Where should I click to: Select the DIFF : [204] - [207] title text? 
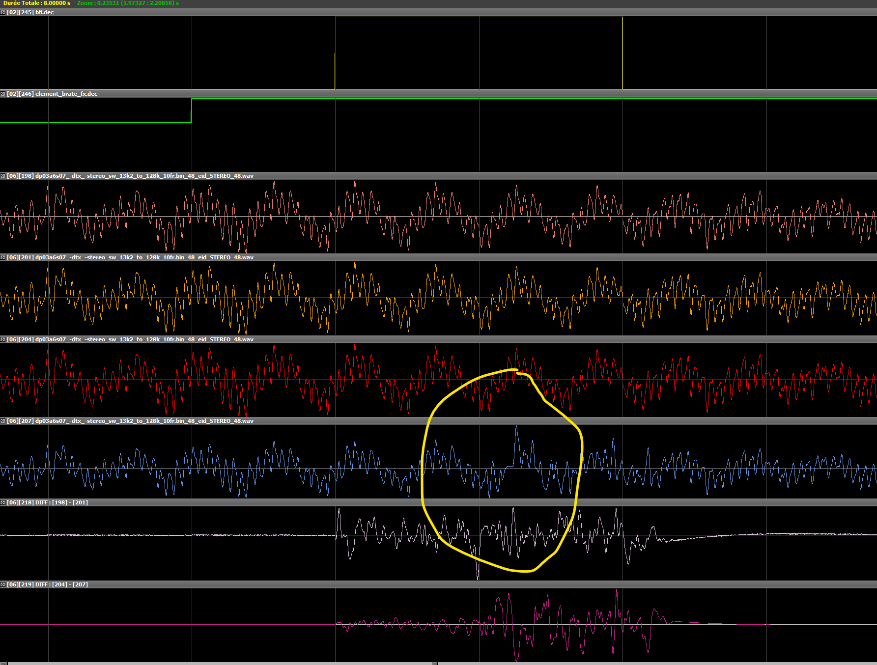61,584
